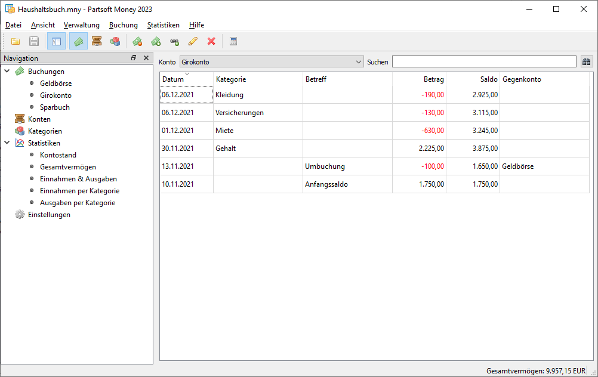This screenshot has width=598, height=377.
Task: Collapse the Statistiken tree node
Action: click(x=7, y=143)
